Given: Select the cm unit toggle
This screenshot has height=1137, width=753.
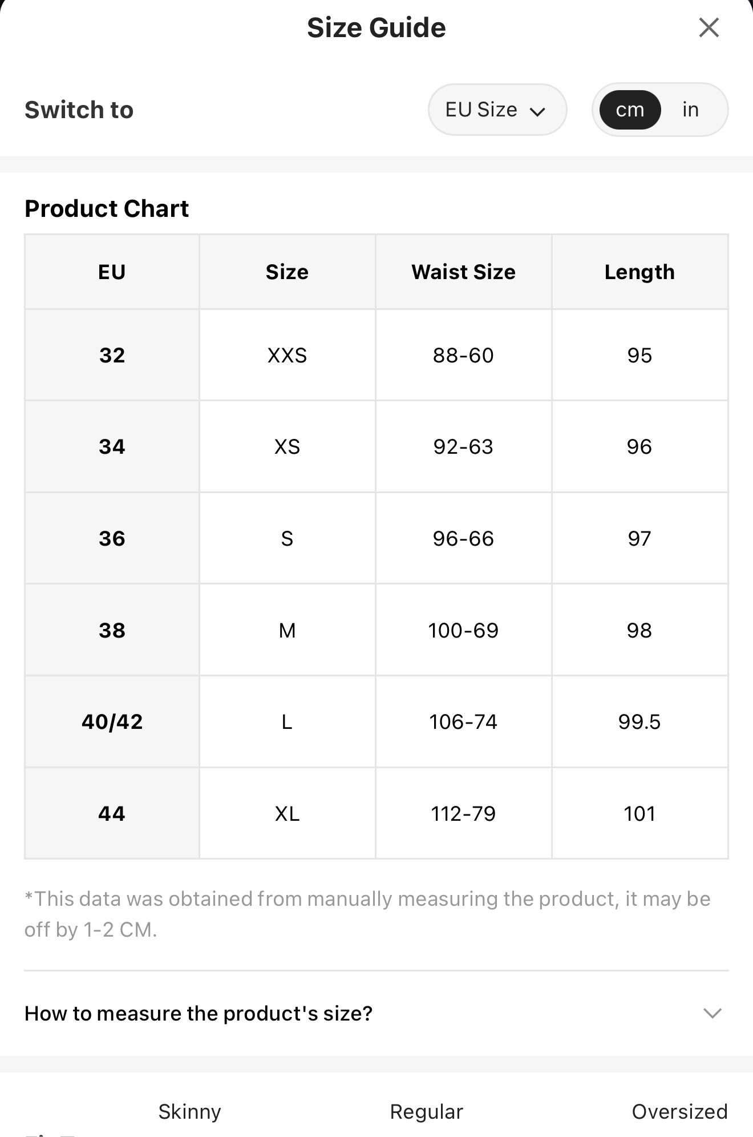Looking at the screenshot, I should [x=630, y=110].
